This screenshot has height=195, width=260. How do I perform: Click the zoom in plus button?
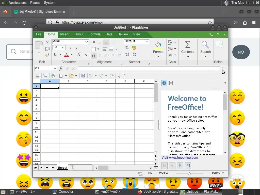(x=206, y=174)
